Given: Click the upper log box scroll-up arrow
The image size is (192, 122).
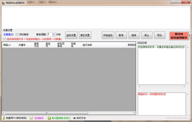Looking at the screenshot, I should click(x=188, y=47).
